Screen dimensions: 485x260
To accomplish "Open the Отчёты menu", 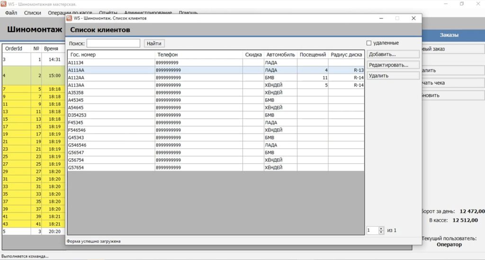I will pyautogui.click(x=108, y=13).
